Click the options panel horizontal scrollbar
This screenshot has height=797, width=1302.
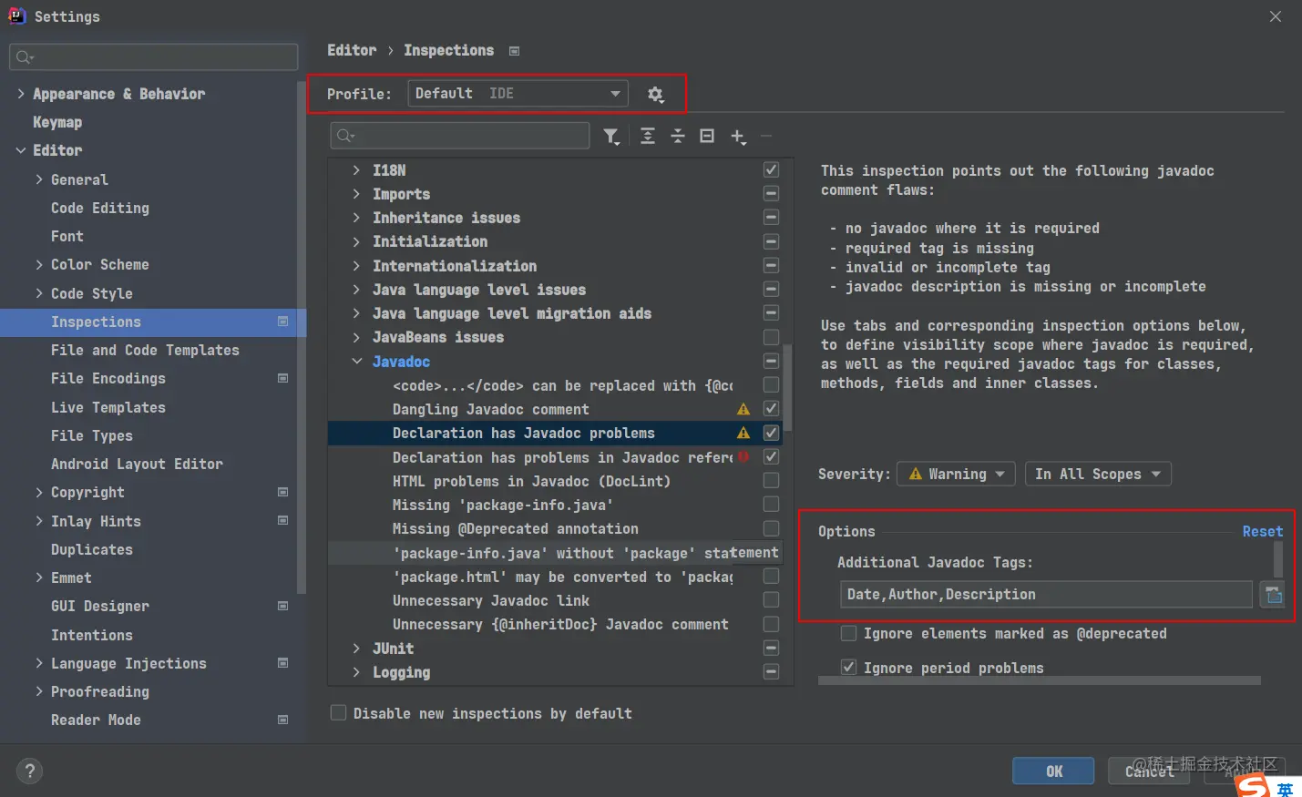point(1039,680)
